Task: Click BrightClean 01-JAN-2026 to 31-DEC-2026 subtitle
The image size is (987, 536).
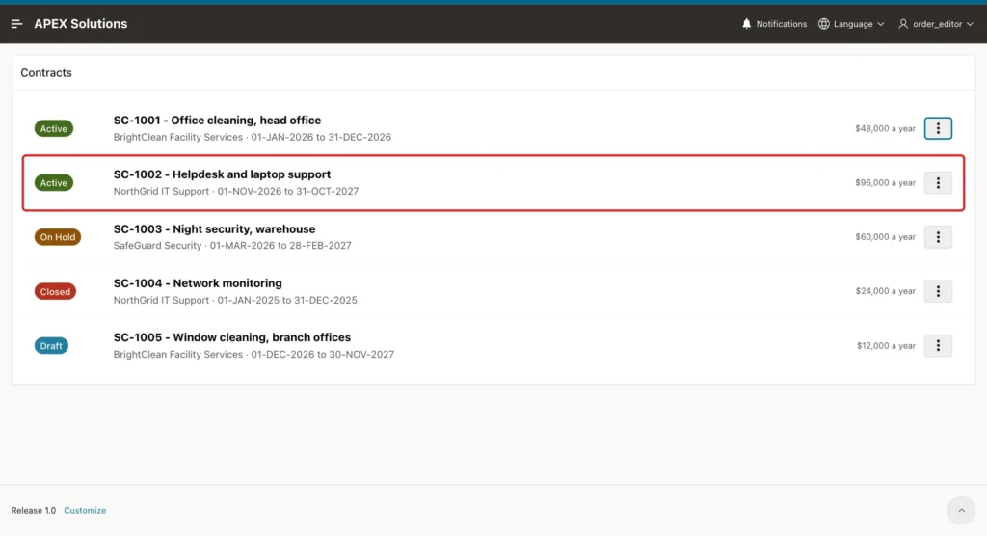Action: click(252, 137)
